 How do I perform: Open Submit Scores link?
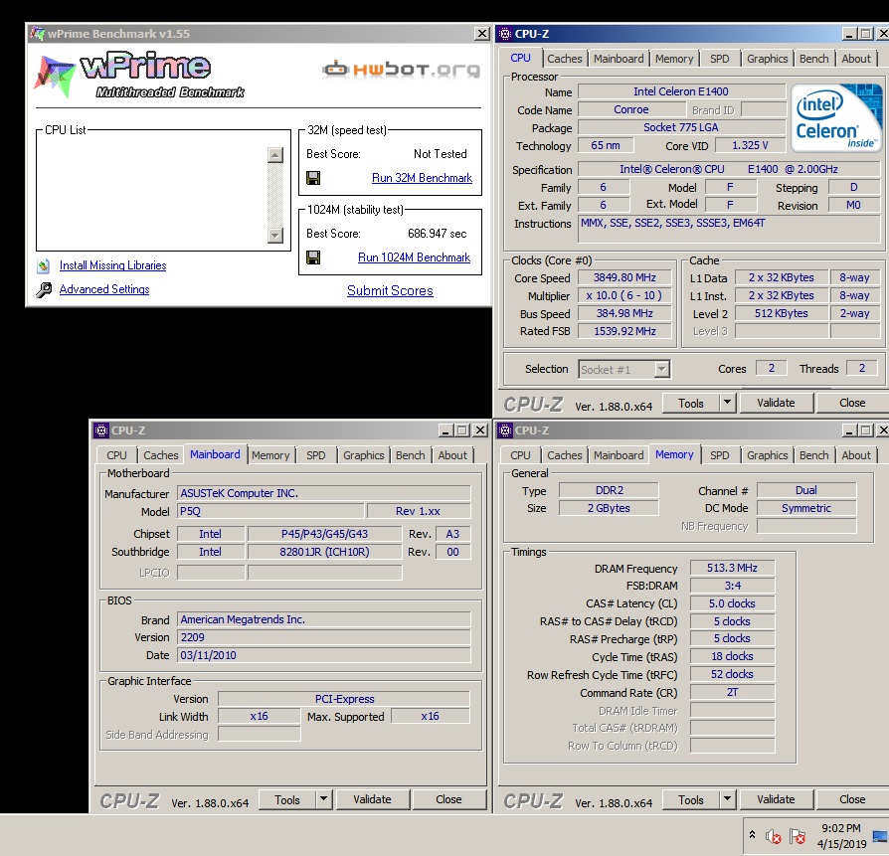tap(390, 291)
